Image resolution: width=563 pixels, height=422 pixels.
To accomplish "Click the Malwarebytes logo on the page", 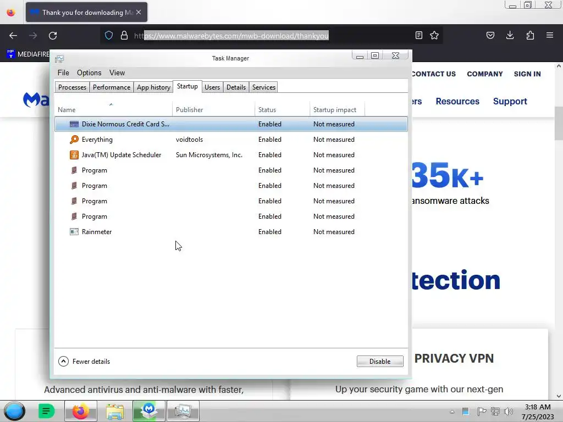I will pos(36,100).
